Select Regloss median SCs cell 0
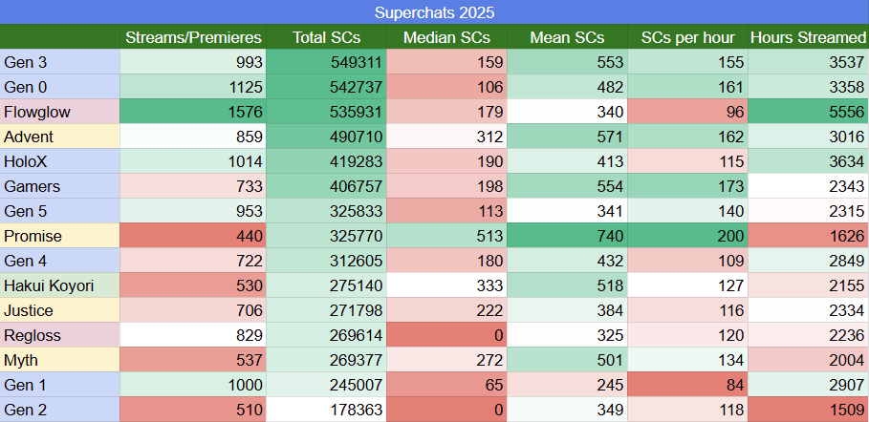 [446, 335]
